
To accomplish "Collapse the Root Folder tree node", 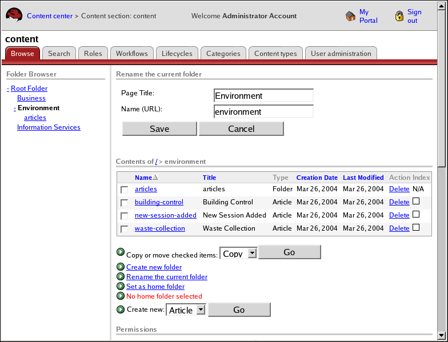I will click(8, 88).
